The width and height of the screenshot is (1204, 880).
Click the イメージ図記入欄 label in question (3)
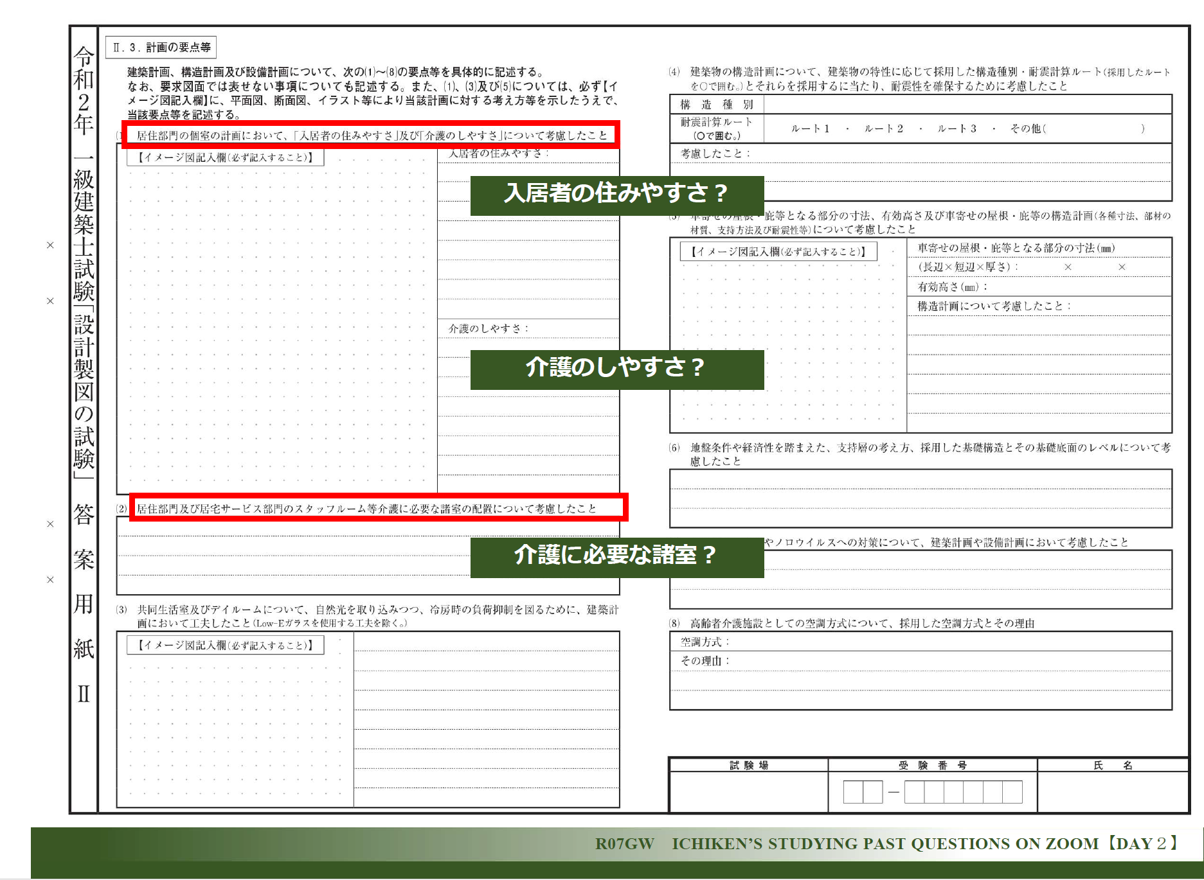click(x=226, y=645)
